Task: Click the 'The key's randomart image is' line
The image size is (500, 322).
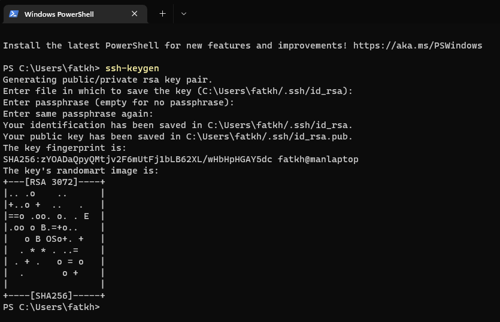Action: [81, 171]
